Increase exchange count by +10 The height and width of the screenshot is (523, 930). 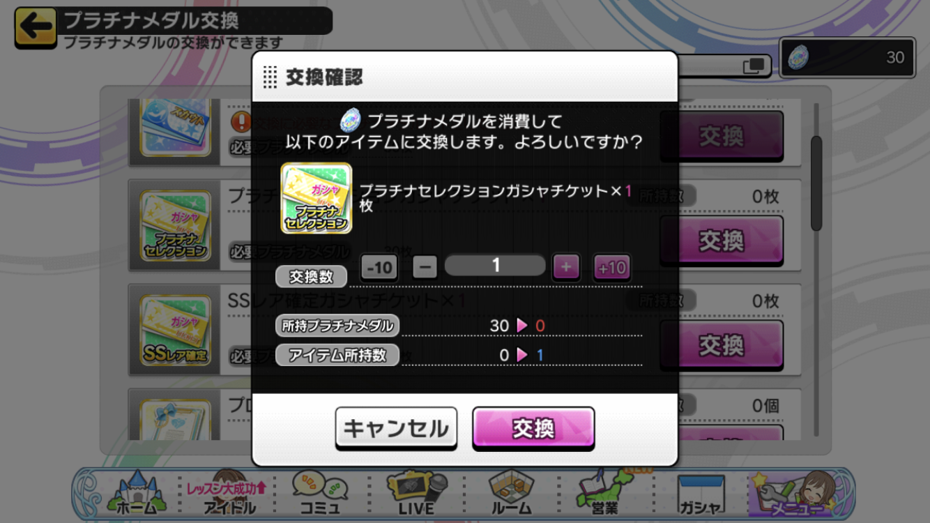click(611, 267)
